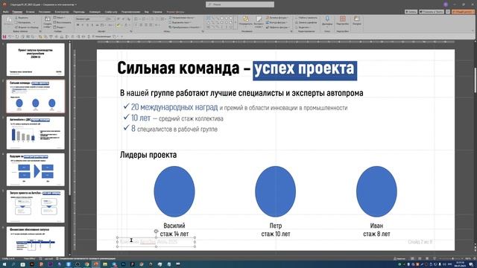Select the first title slide thumbnail
Screen dimensions: 477x268
click(x=35, y=60)
